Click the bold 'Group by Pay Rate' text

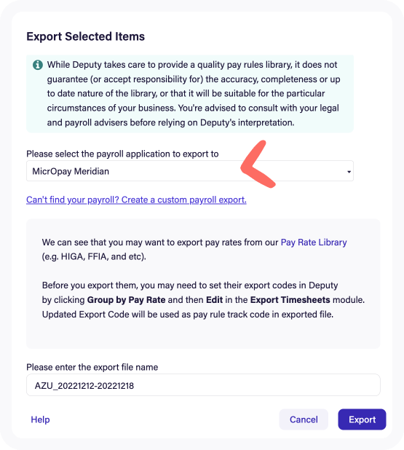[x=126, y=299]
